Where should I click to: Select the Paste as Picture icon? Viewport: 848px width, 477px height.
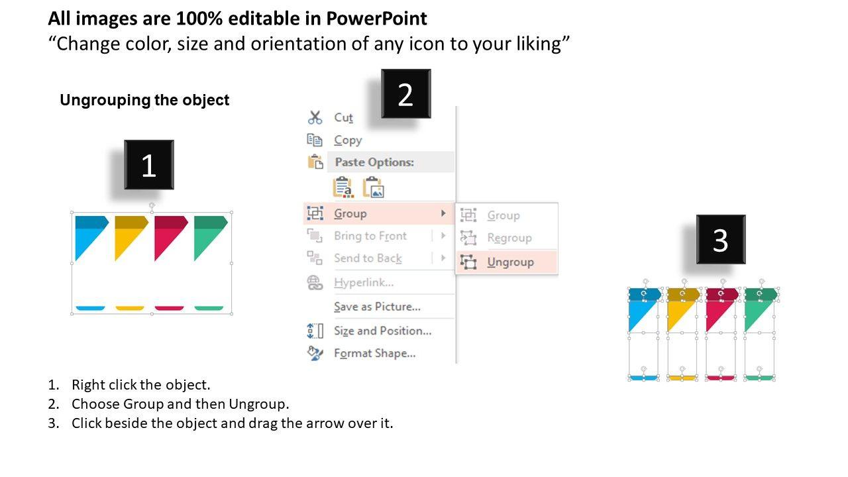[x=374, y=187]
